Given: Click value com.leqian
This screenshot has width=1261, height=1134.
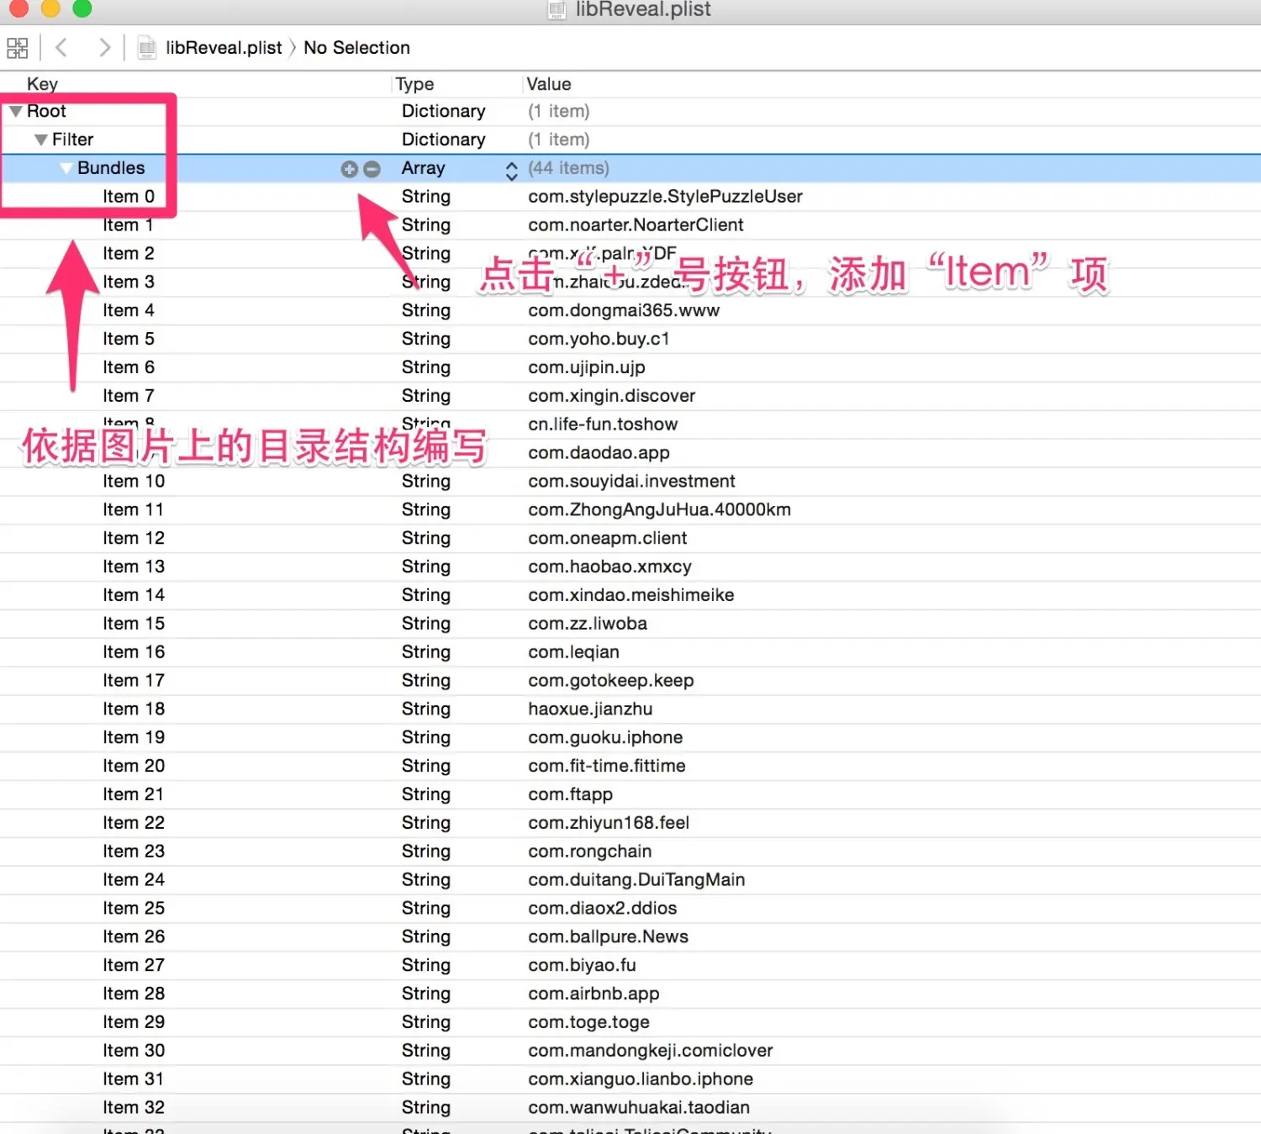Looking at the screenshot, I should pyautogui.click(x=573, y=652).
